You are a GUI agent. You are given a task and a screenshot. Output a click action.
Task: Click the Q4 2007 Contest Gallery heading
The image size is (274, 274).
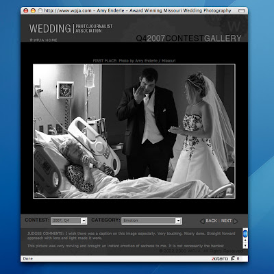(188, 38)
